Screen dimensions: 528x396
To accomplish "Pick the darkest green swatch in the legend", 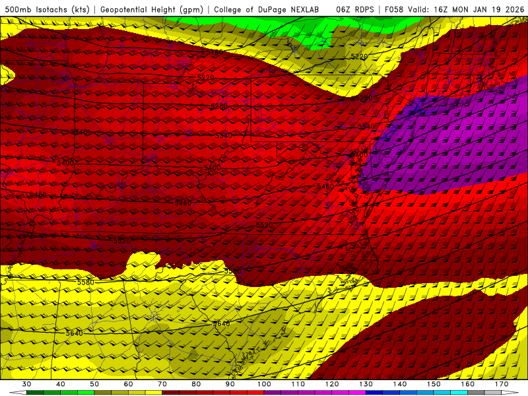I will [35, 392].
